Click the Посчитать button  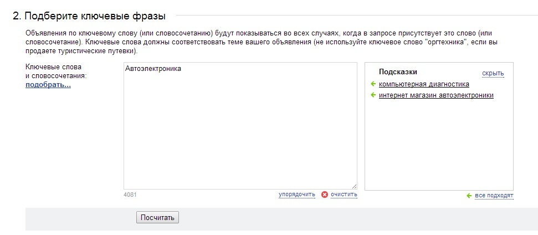[x=157, y=217]
